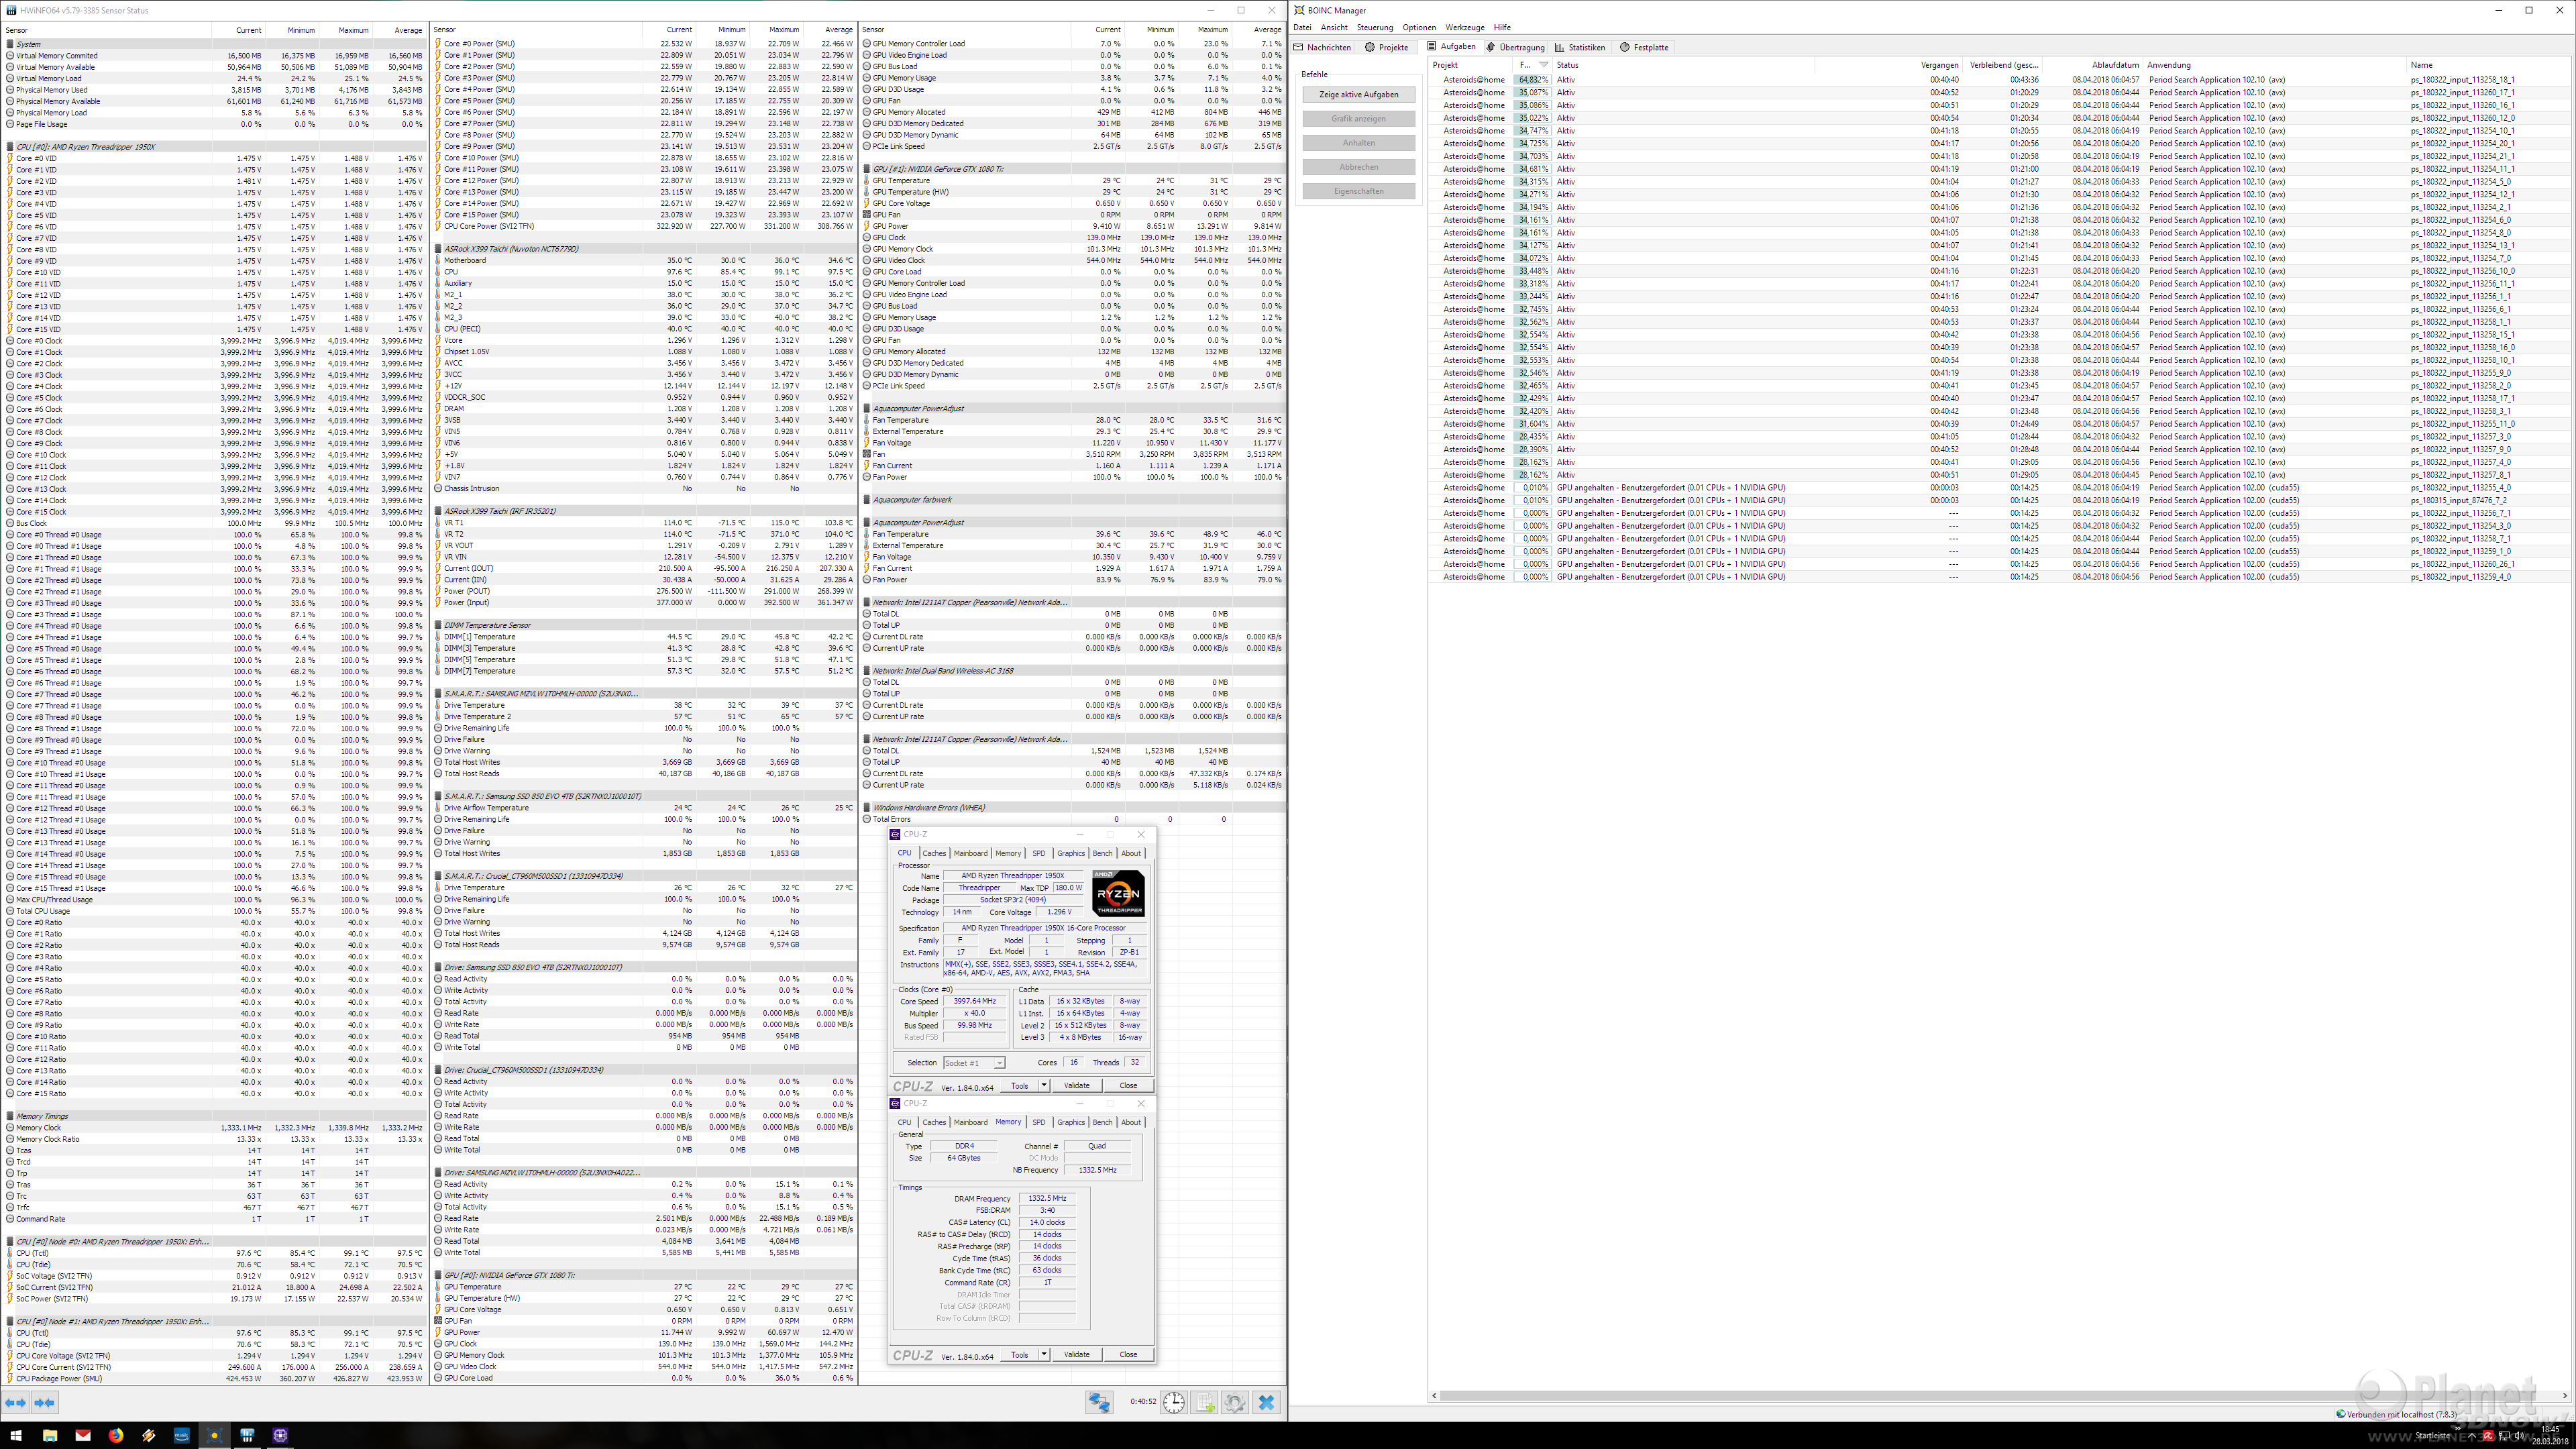
Task: Switch to Übertragung tab
Action: pyautogui.click(x=1515, y=47)
